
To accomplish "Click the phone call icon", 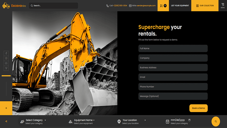I will pyautogui.click(x=108, y=6).
